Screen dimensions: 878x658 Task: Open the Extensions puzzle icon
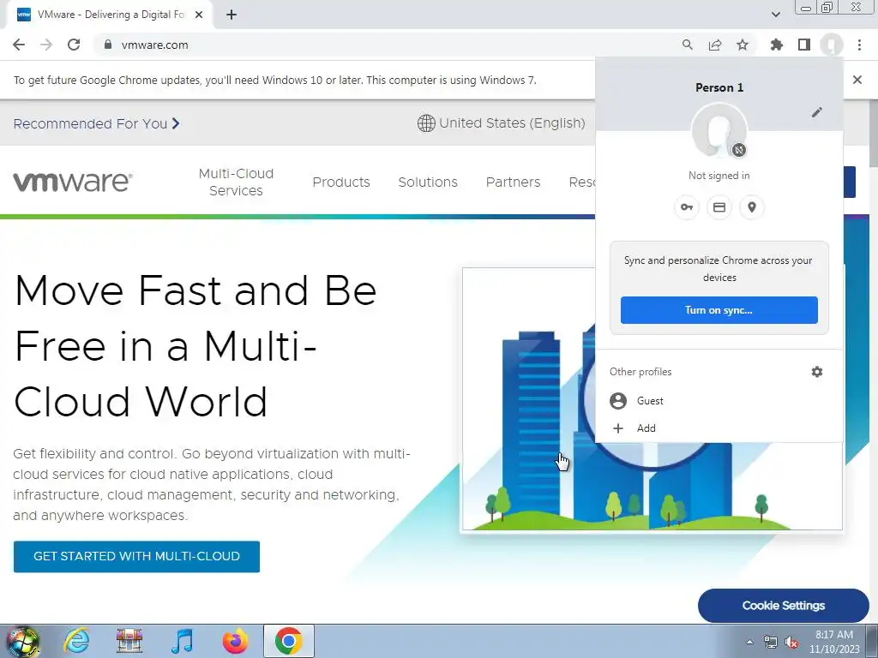[x=777, y=45]
